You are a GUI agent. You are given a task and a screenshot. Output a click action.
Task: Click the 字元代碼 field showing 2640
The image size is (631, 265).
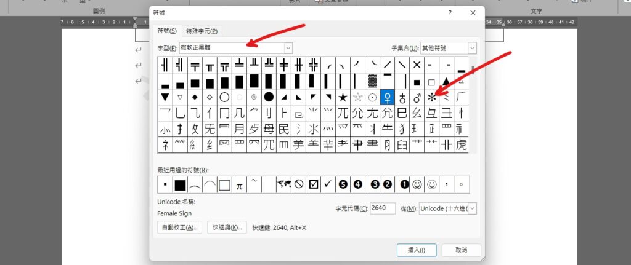382,208
